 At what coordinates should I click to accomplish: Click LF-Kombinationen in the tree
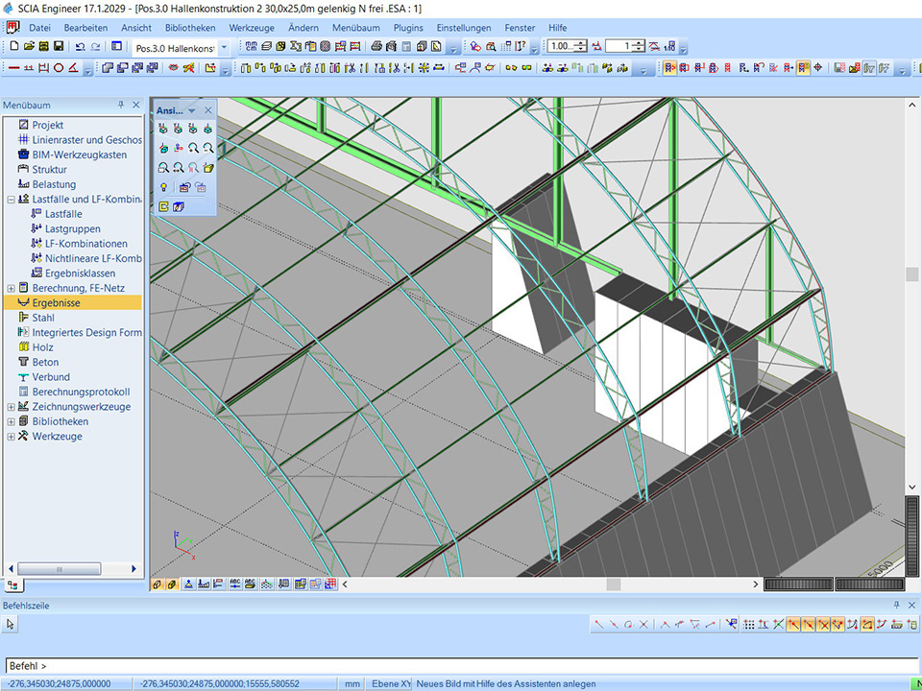[85, 244]
